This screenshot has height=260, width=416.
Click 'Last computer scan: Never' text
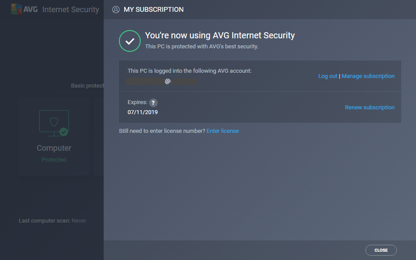click(52, 221)
